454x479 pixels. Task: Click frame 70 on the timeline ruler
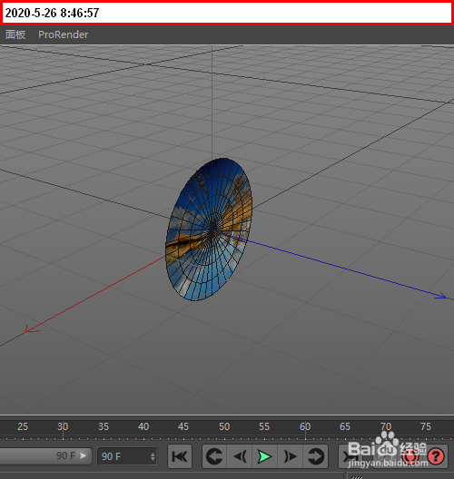point(386,426)
